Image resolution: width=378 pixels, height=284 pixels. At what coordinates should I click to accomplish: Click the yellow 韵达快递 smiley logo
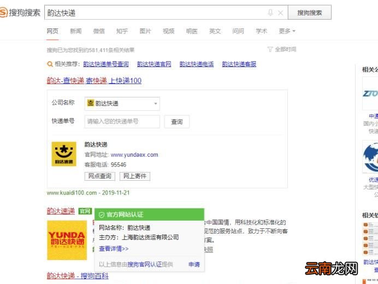64,154
